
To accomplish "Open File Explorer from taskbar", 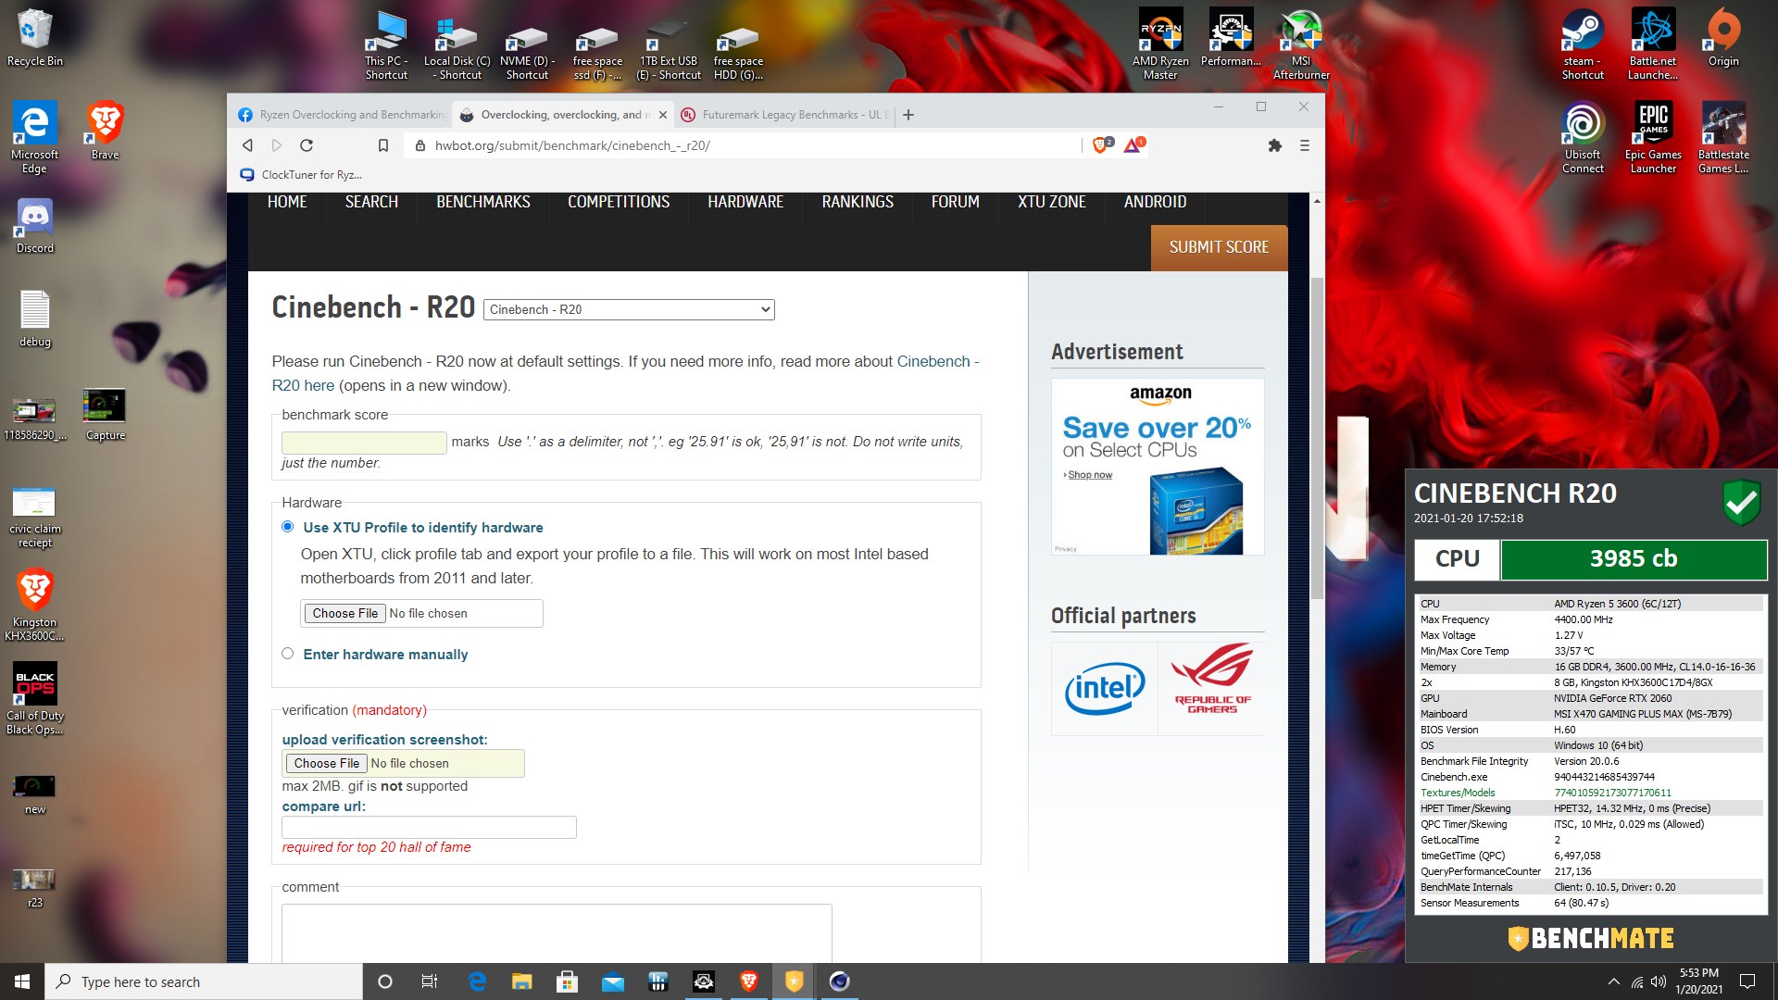I will [x=522, y=981].
